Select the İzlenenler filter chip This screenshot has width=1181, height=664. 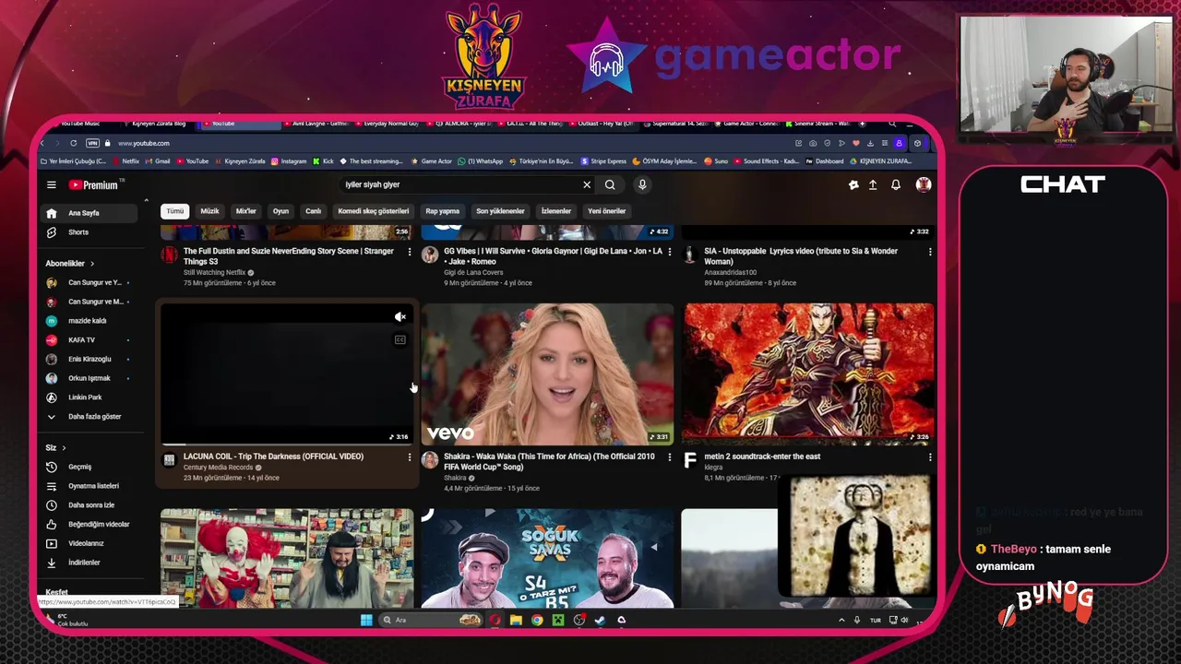coord(556,211)
